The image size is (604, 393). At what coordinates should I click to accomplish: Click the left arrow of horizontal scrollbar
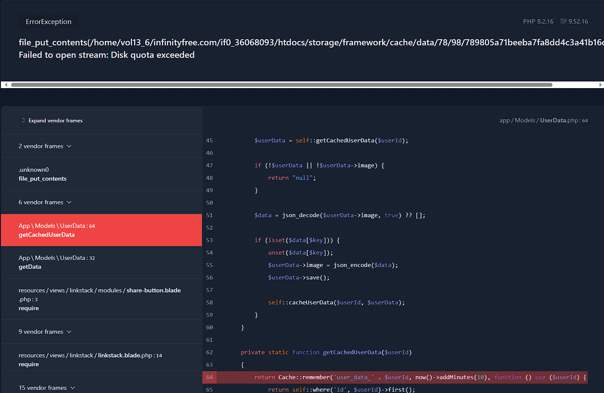[6, 85]
